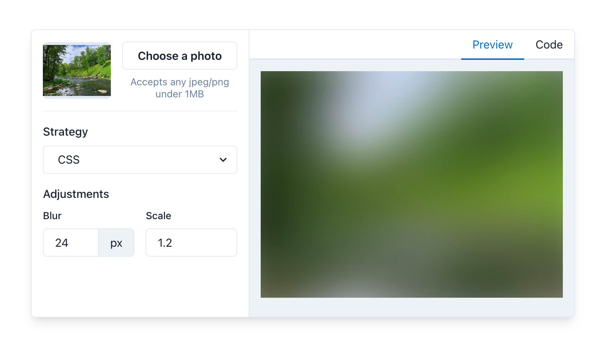
Task: Open the CSS strategy dropdown
Action: tap(140, 160)
